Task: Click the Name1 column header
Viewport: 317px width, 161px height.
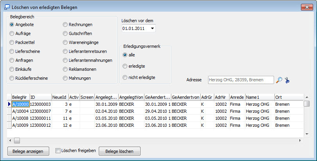Action: pyautogui.click(x=259, y=97)
